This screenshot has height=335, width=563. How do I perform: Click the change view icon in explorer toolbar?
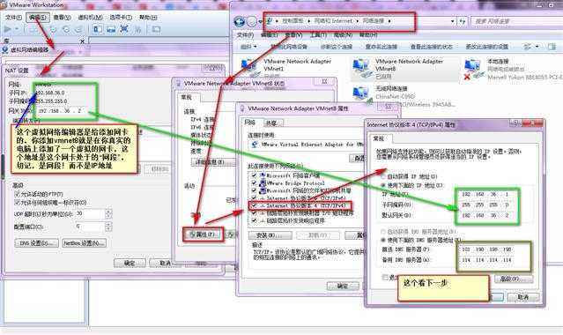(x=527, y=47)
